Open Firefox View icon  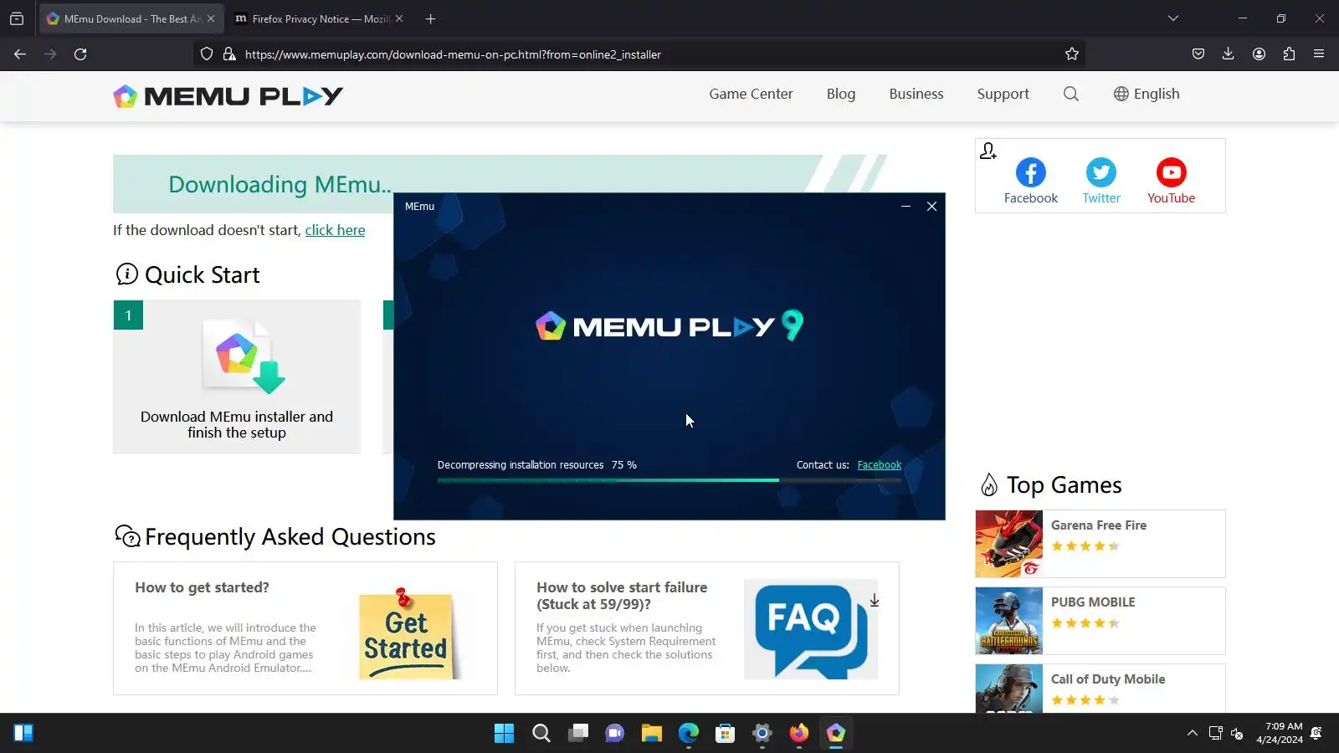[17, 18]
